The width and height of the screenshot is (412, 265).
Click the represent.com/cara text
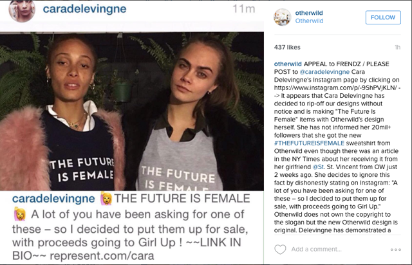click(x=102, y=256)
